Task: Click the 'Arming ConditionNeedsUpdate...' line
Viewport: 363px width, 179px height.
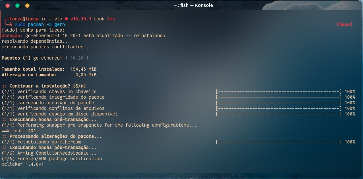Action: pyautogui.click(x=49, y=153)
